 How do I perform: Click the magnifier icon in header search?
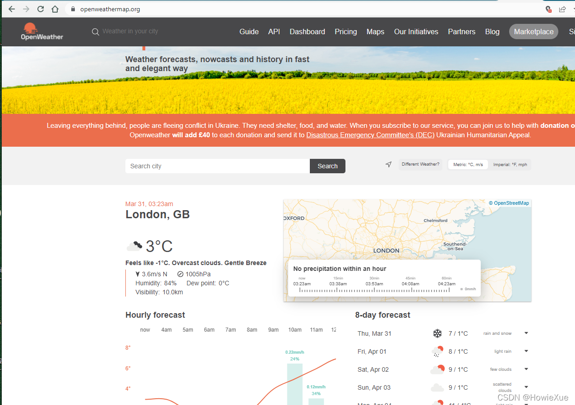tap(95, 31)
